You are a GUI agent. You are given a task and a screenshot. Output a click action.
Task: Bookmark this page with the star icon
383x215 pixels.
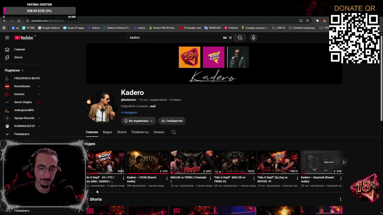pyautogui.click(x=307, y=21)
